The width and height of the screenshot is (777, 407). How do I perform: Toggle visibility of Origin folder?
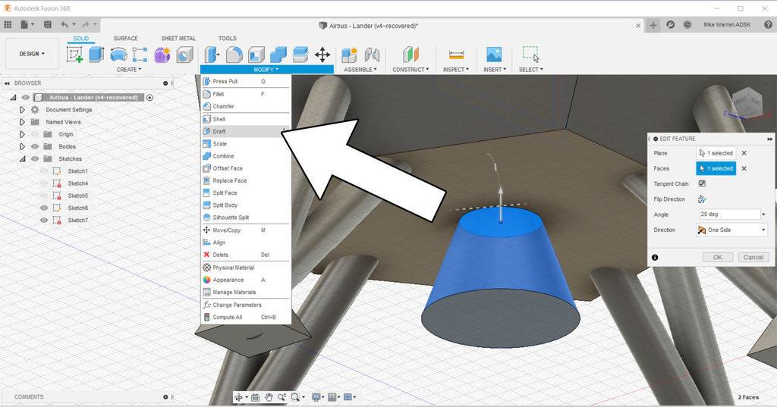click(x=35, y=134)
